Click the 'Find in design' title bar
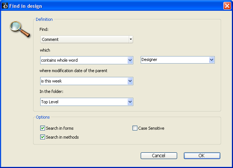Screen dimensions: 233x168 pyautogui.click(x=112, y=6)
